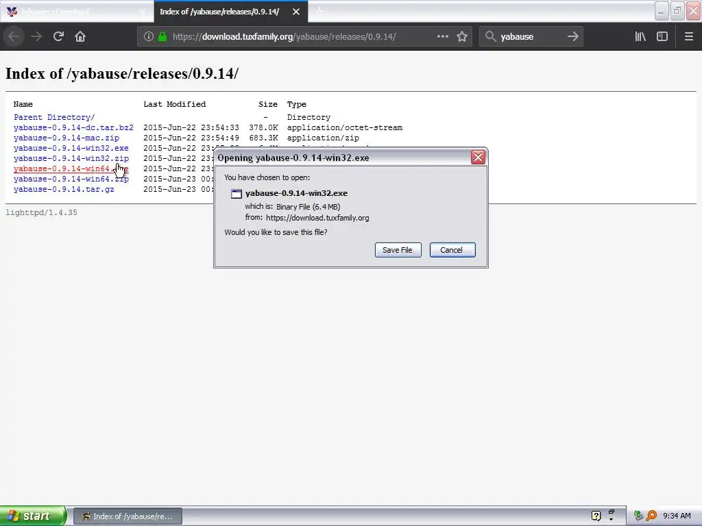The width and height of the screenshot is (702, 526).
Task: Click the exe file icon in dialog
Action: (237, 194)
